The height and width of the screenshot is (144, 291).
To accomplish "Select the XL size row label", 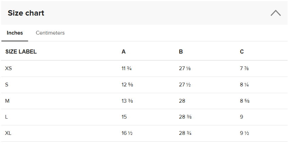I will click(8, 133).
